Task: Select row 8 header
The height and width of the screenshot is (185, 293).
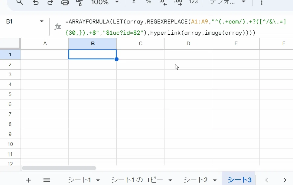Action: click(10, 124)
